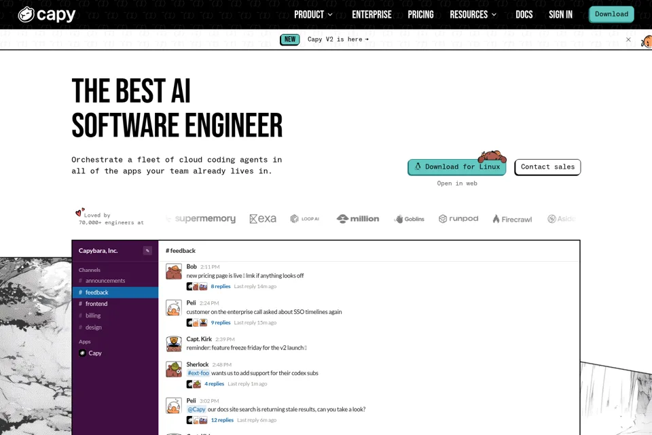
Task: Click the capybara mascot at top-right edge
Action: click(x=647, y=42)
